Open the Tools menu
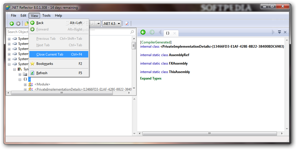The width and height of the screenshot is (297, 150). tap(47, 16)
